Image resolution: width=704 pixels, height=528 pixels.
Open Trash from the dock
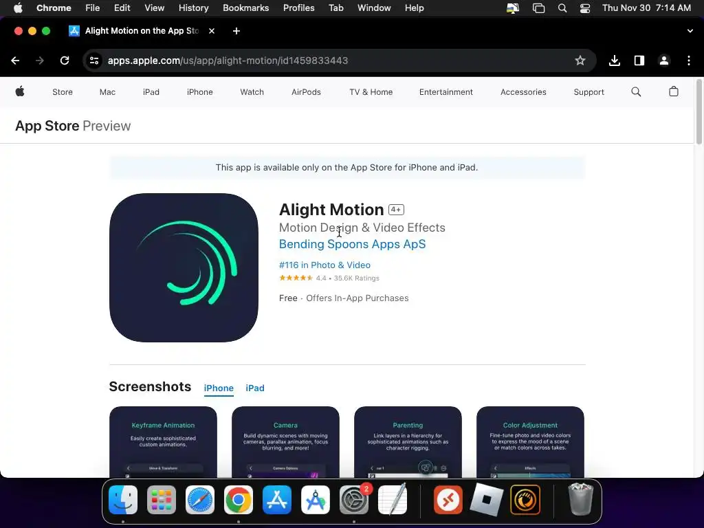[580, 499]
